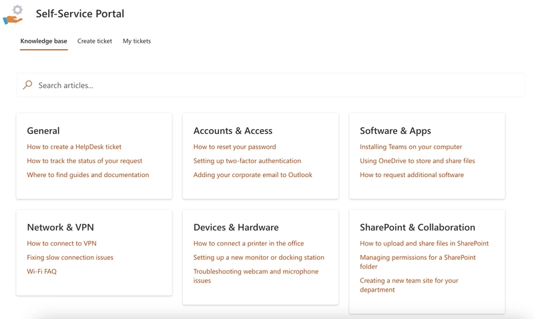Image resolution: width=534 pixels, height=319 pixels.
Task: Open "How to create a HelpDesk ticket"
Action: [x=74, y=147]
